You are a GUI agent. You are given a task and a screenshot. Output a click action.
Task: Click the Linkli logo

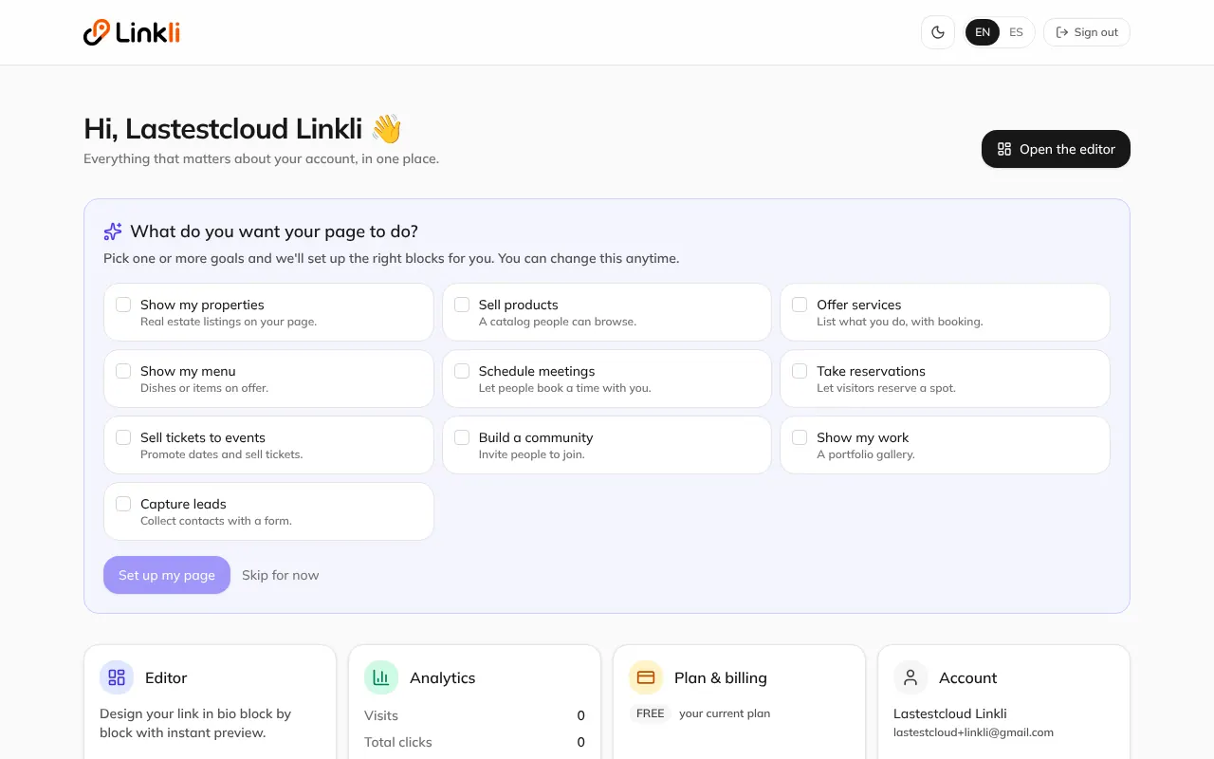click(x=132, y=32)
